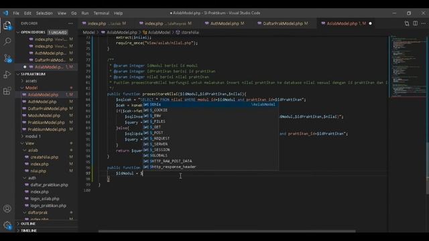
Task: Open nilai.php in aslab folder
Action: click(x=38, y=171)
